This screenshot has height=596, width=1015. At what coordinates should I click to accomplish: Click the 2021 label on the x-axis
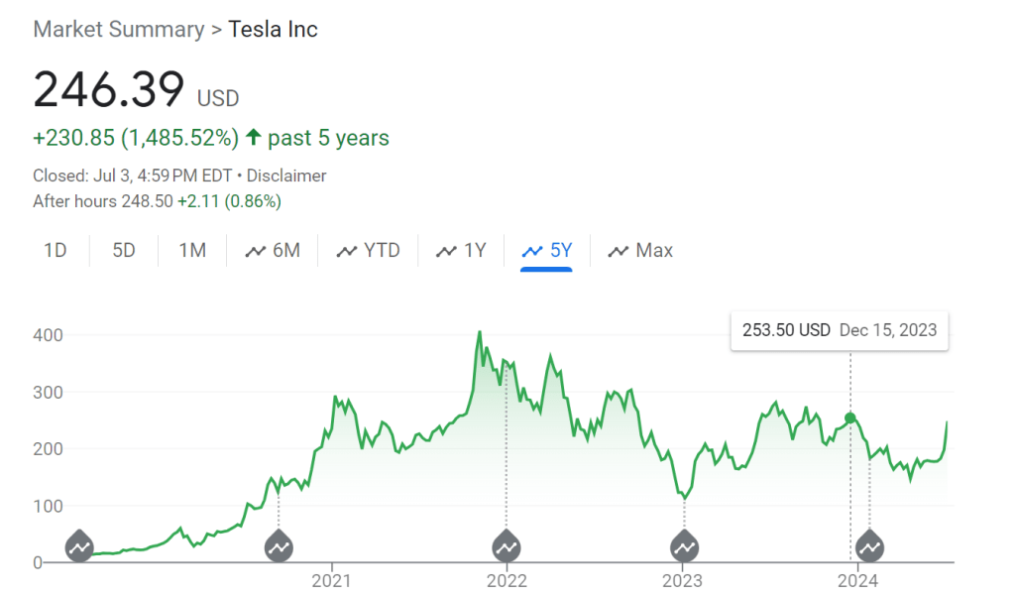tap(331, 581)
